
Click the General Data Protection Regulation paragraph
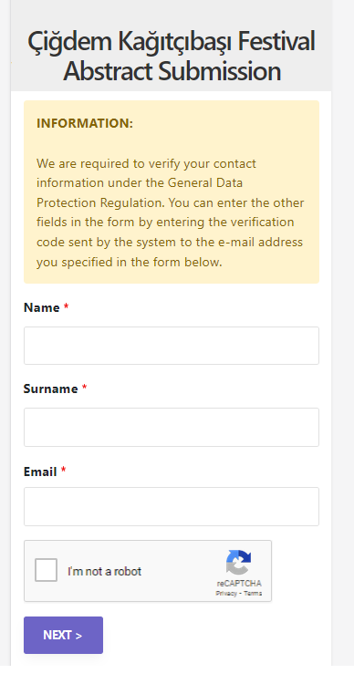pyautogui.click(x=171, y=212)
